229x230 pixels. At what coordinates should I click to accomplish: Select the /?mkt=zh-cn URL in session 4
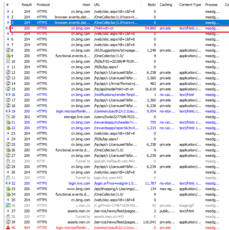(104, 28)
